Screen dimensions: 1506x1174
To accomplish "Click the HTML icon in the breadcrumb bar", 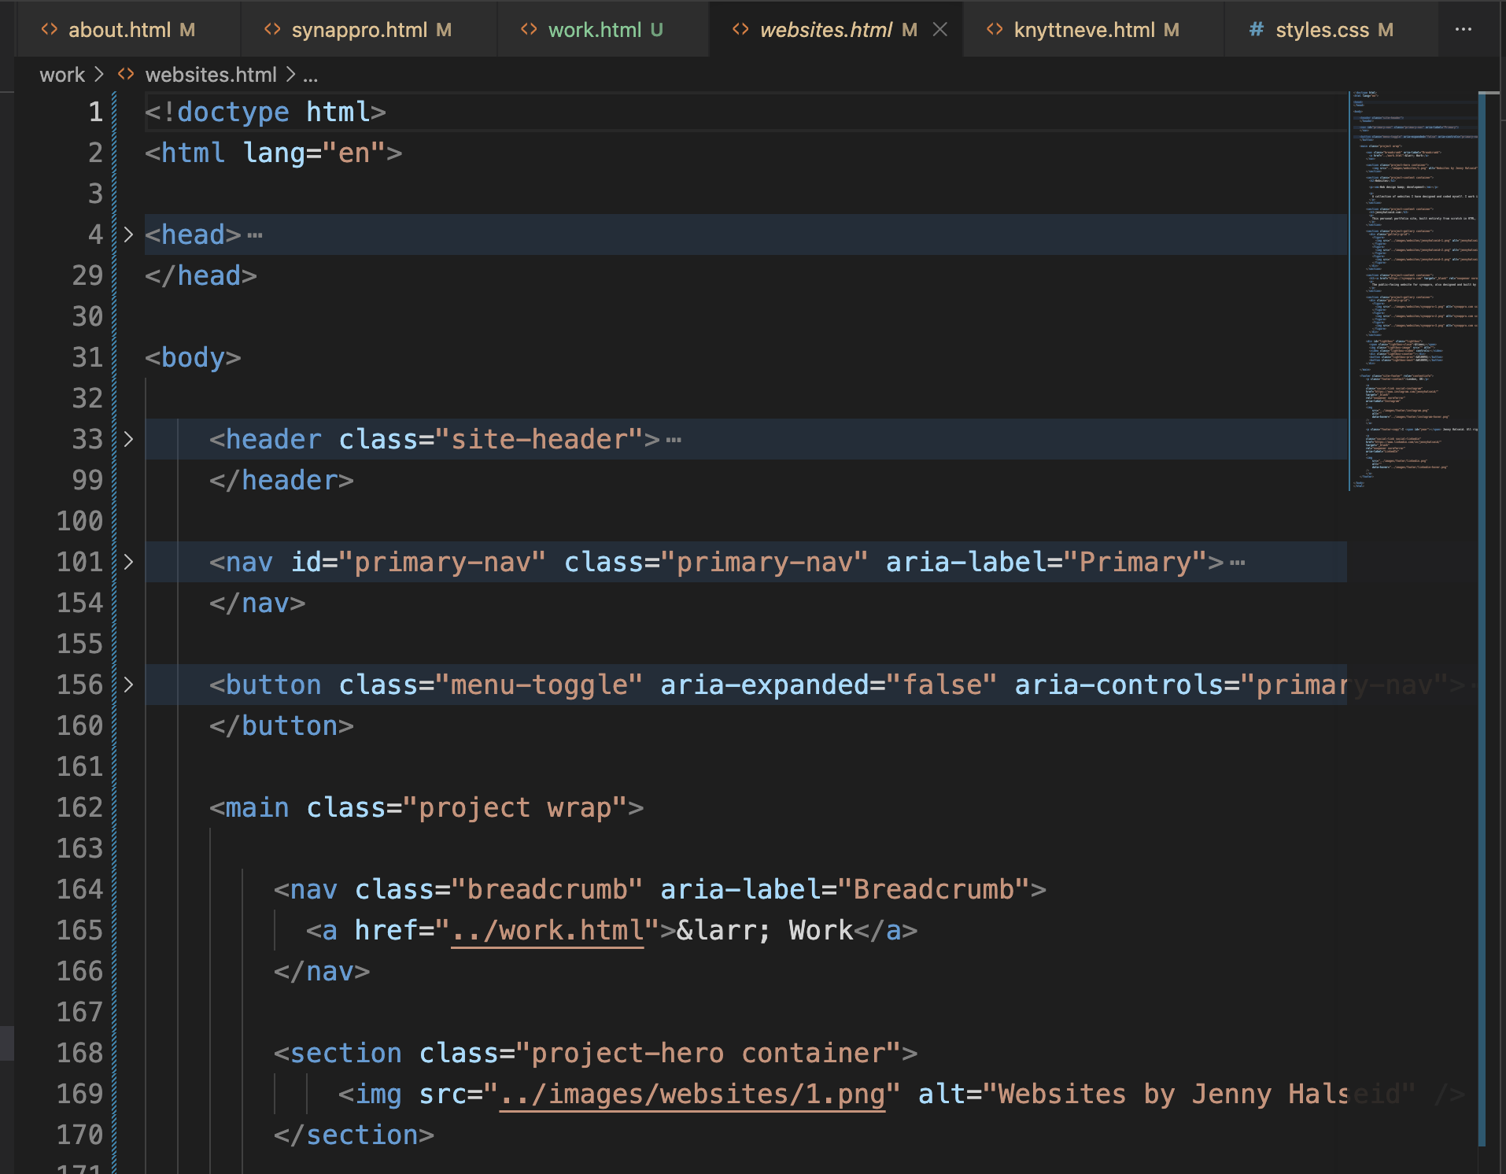I will (x=126, y=75).
